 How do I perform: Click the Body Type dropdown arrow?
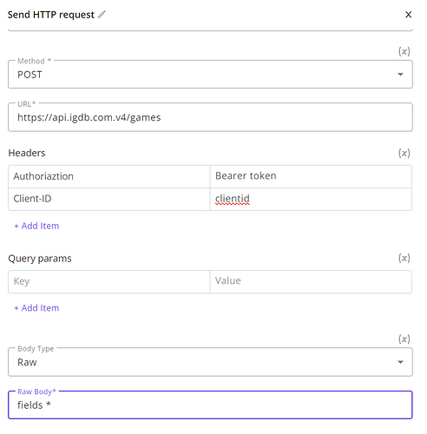click(x=400, y=362)
